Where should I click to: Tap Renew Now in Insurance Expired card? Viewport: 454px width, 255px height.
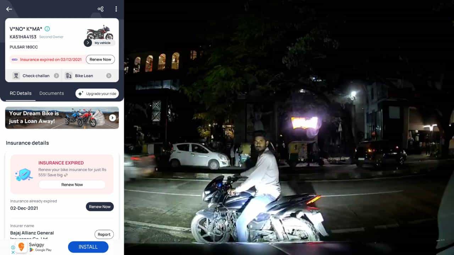72,185
